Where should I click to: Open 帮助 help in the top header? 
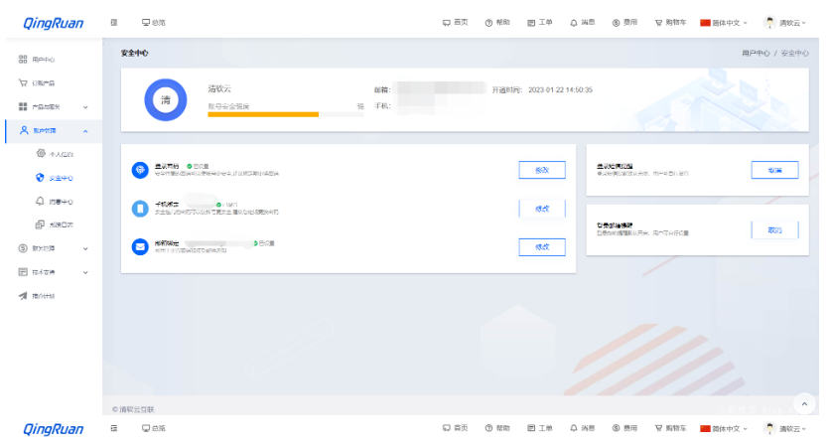coord(497,23)
